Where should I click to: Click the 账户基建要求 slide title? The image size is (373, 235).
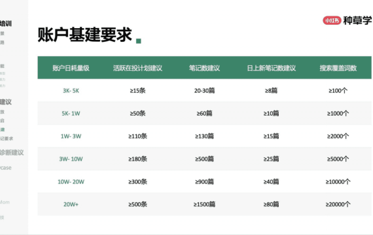click(x=84, y=35)
